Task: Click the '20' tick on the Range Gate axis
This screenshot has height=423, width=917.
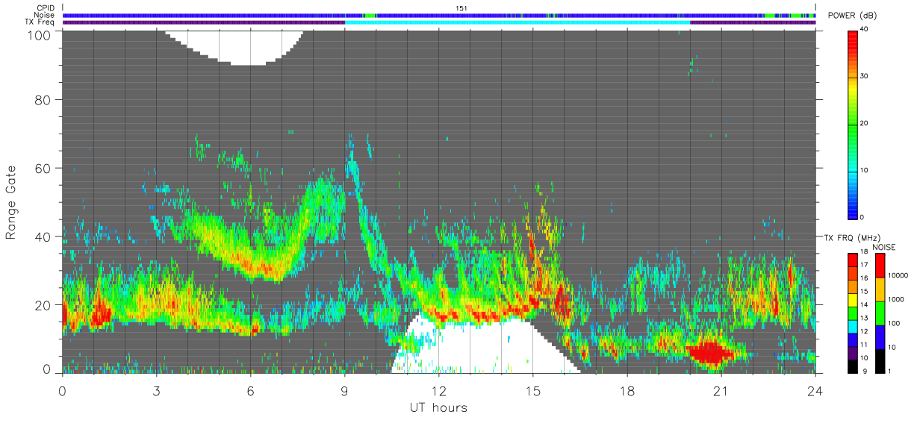Action: 43,306
